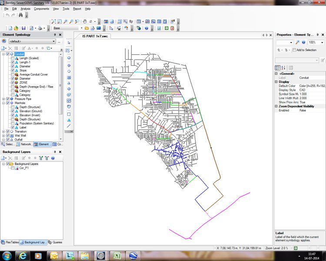Image resolution: width=326 pixels, height=261 pixels.
Task: Pick the line drawing tool in vertical toolbar
Action: (69, 126)
